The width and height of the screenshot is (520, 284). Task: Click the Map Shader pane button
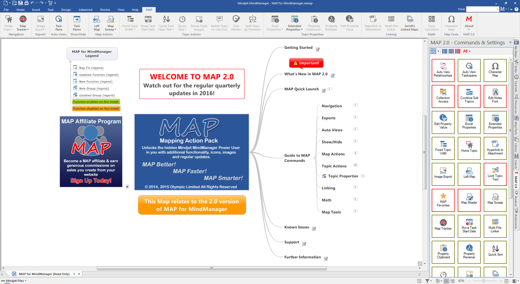tap(469, 200)
